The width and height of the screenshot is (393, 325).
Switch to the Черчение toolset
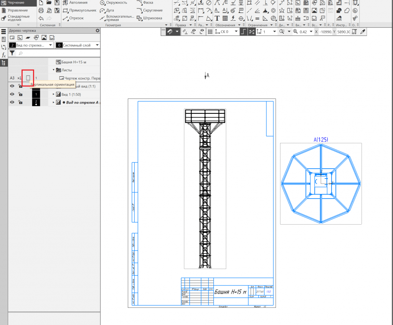point(18,3)
